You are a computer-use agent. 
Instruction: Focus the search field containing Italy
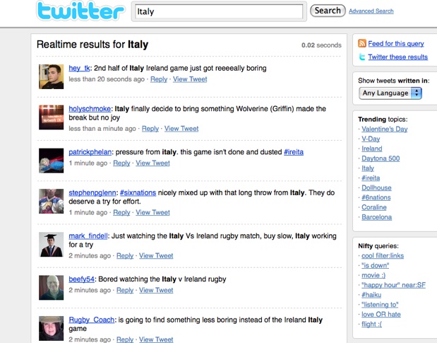coord(219,11)
